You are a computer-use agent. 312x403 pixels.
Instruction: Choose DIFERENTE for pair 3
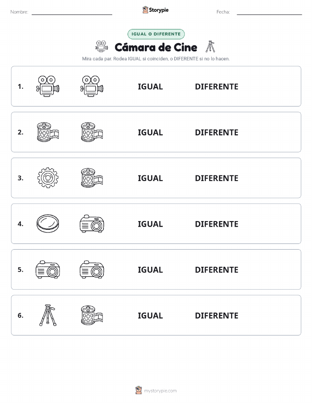217,178
